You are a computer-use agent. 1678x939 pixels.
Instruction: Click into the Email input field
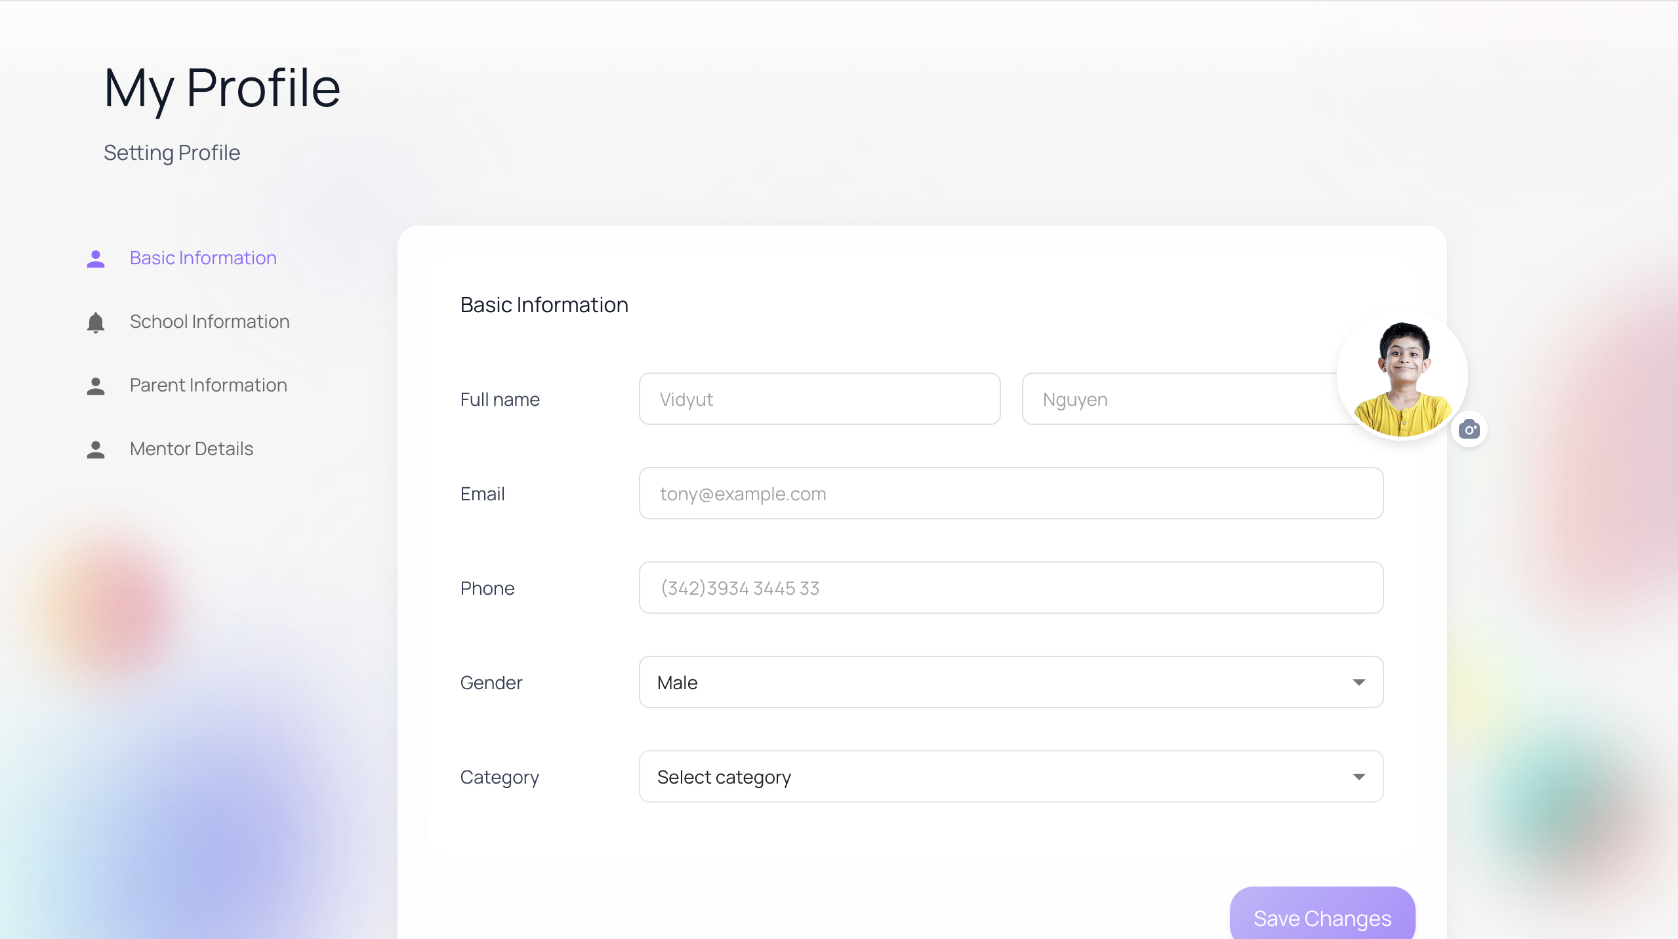(x=1011, y=493)
